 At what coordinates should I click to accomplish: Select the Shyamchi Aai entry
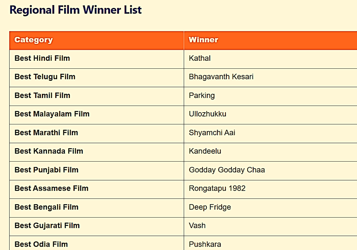coord(212,133)
